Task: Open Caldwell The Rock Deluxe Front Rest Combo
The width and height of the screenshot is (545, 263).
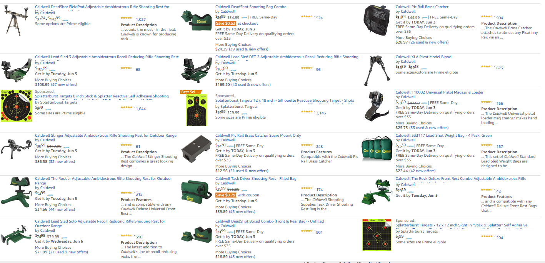Action: pyautogui.click(x=461, y=179)
